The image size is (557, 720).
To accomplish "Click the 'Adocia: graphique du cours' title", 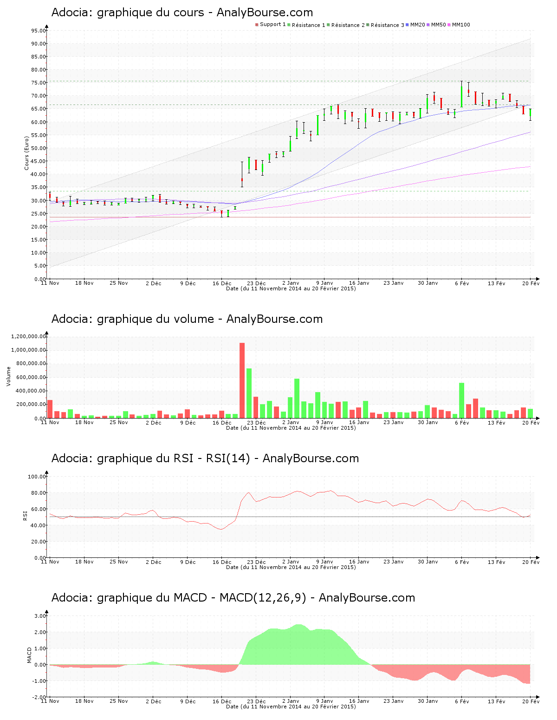I will [x=182, y=13].
